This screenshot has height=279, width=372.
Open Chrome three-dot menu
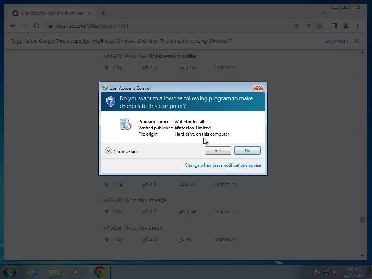(x=357, y=26)
